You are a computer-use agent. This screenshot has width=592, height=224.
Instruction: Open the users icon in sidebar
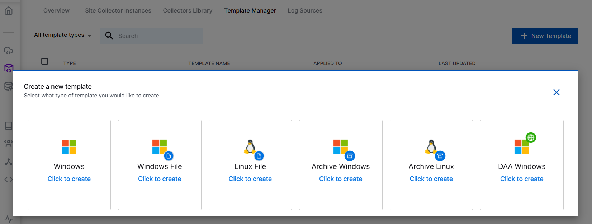click(9, 143)
